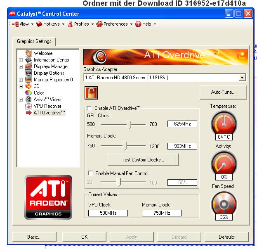Select the Display Options icon
Screen dimensions: 264x249
click(x=28, y=73)
